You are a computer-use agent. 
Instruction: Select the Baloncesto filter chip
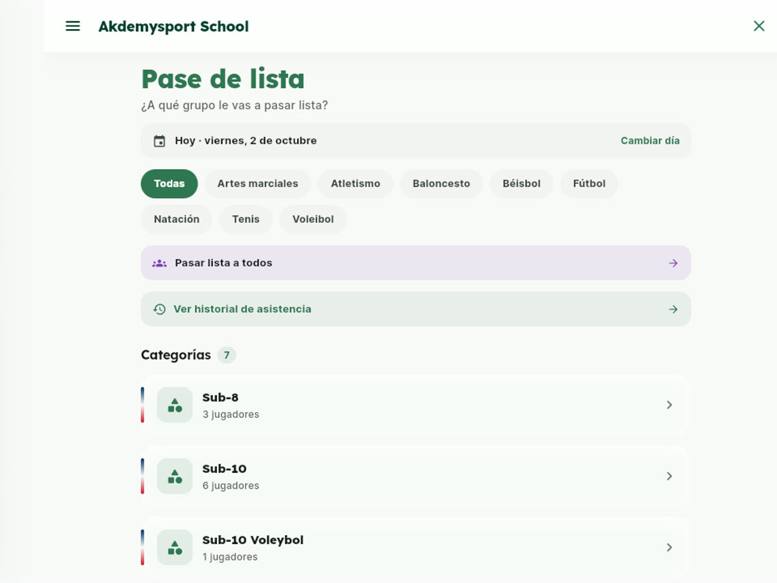pyautogui.click(x=442, y=183)
